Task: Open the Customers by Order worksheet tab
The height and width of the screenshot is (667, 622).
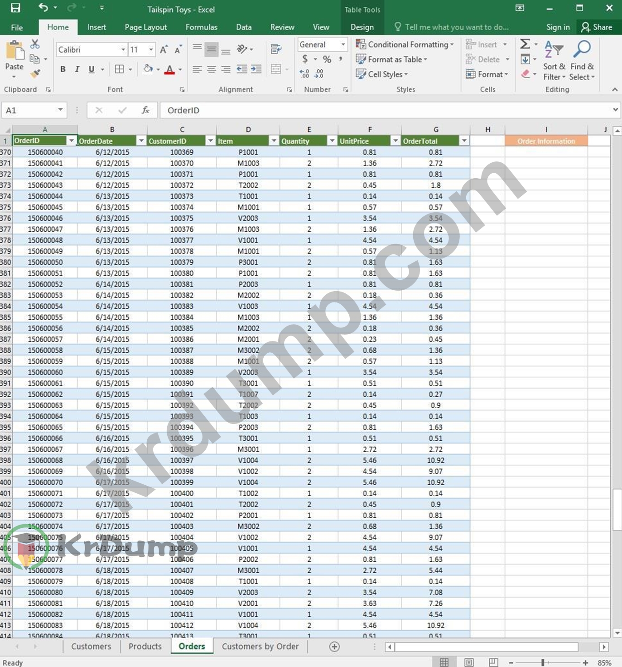Action: click(x=260, y=647)
